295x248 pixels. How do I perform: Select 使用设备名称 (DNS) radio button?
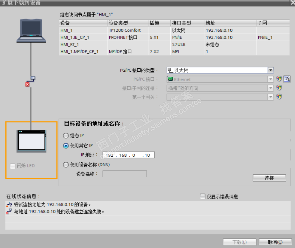click(x=66, y=165)
